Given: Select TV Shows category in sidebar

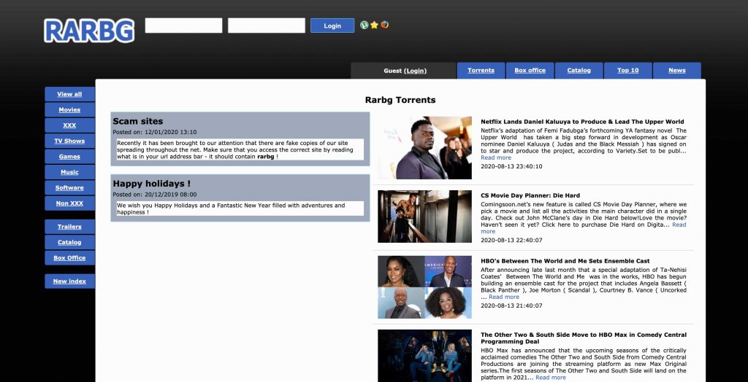Looking at the screenshot, I should tap(69, 141).
